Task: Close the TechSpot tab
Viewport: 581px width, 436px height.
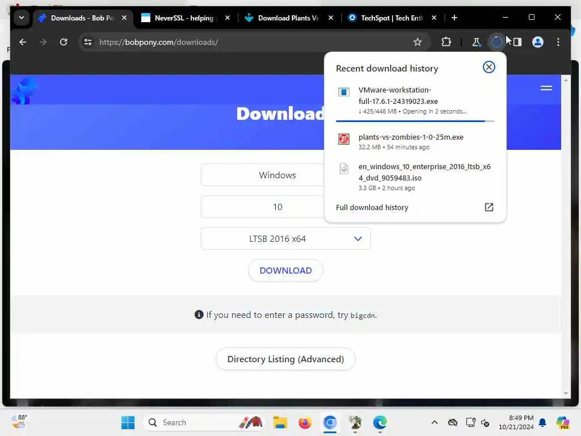Action: pos(434,18)
